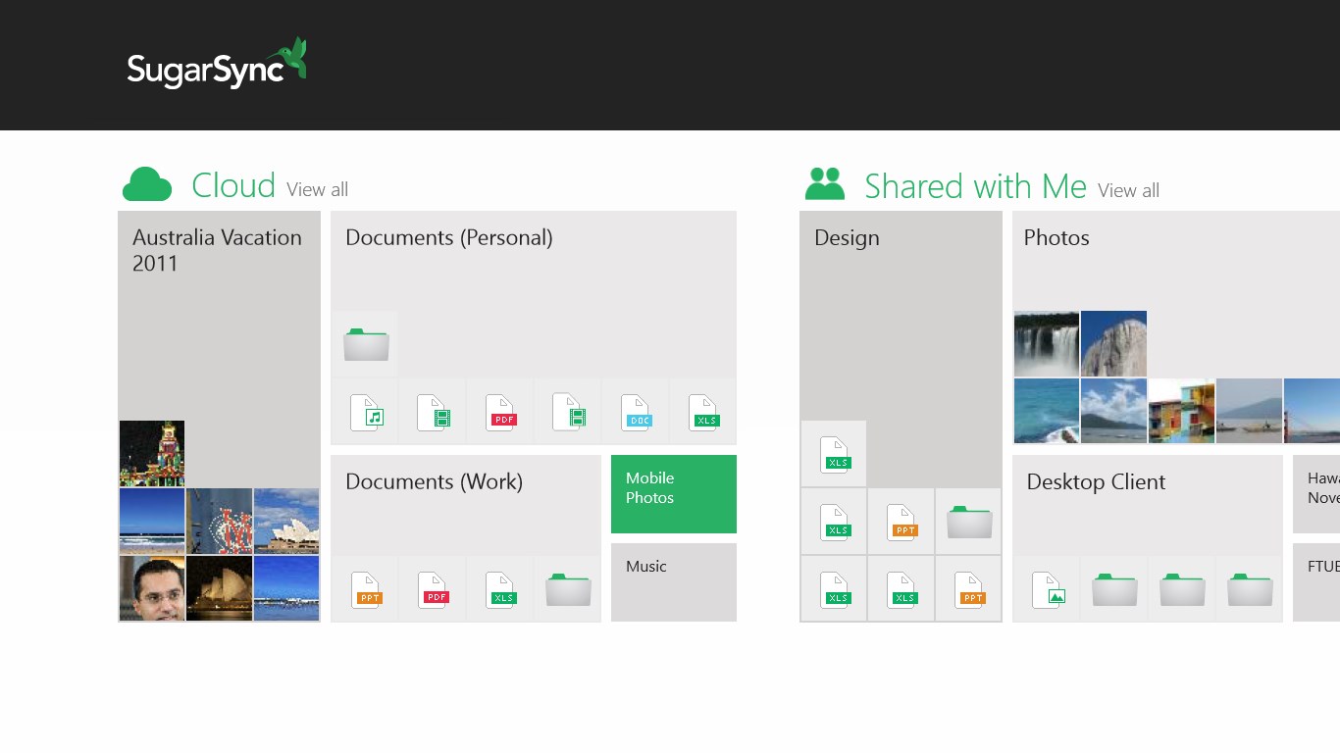This screenshot has width=1340, height=753.
Task: Click the PPT file icon in Design
Action: coord(902,521)
